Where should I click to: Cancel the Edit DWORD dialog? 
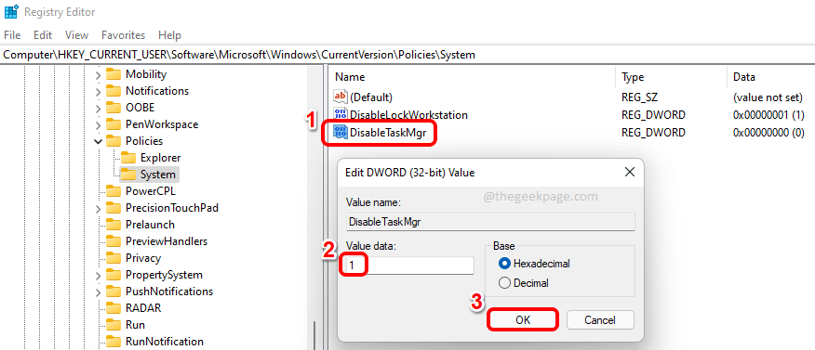[600, 320]
